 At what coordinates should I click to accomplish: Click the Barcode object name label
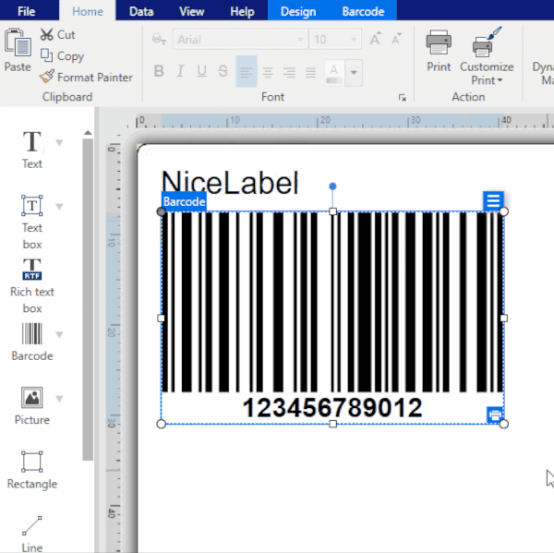pos(184,201)
